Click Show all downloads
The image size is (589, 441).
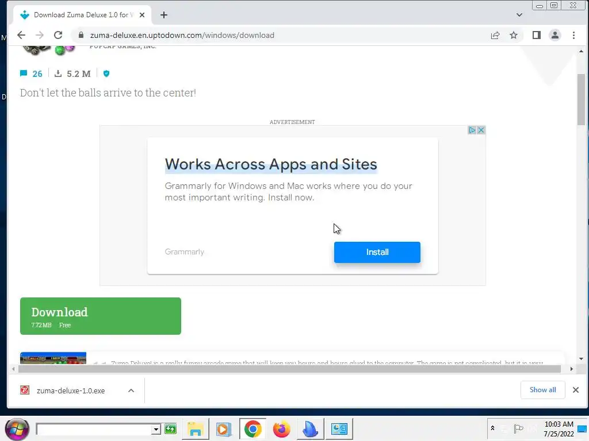[x=543, y=390]
